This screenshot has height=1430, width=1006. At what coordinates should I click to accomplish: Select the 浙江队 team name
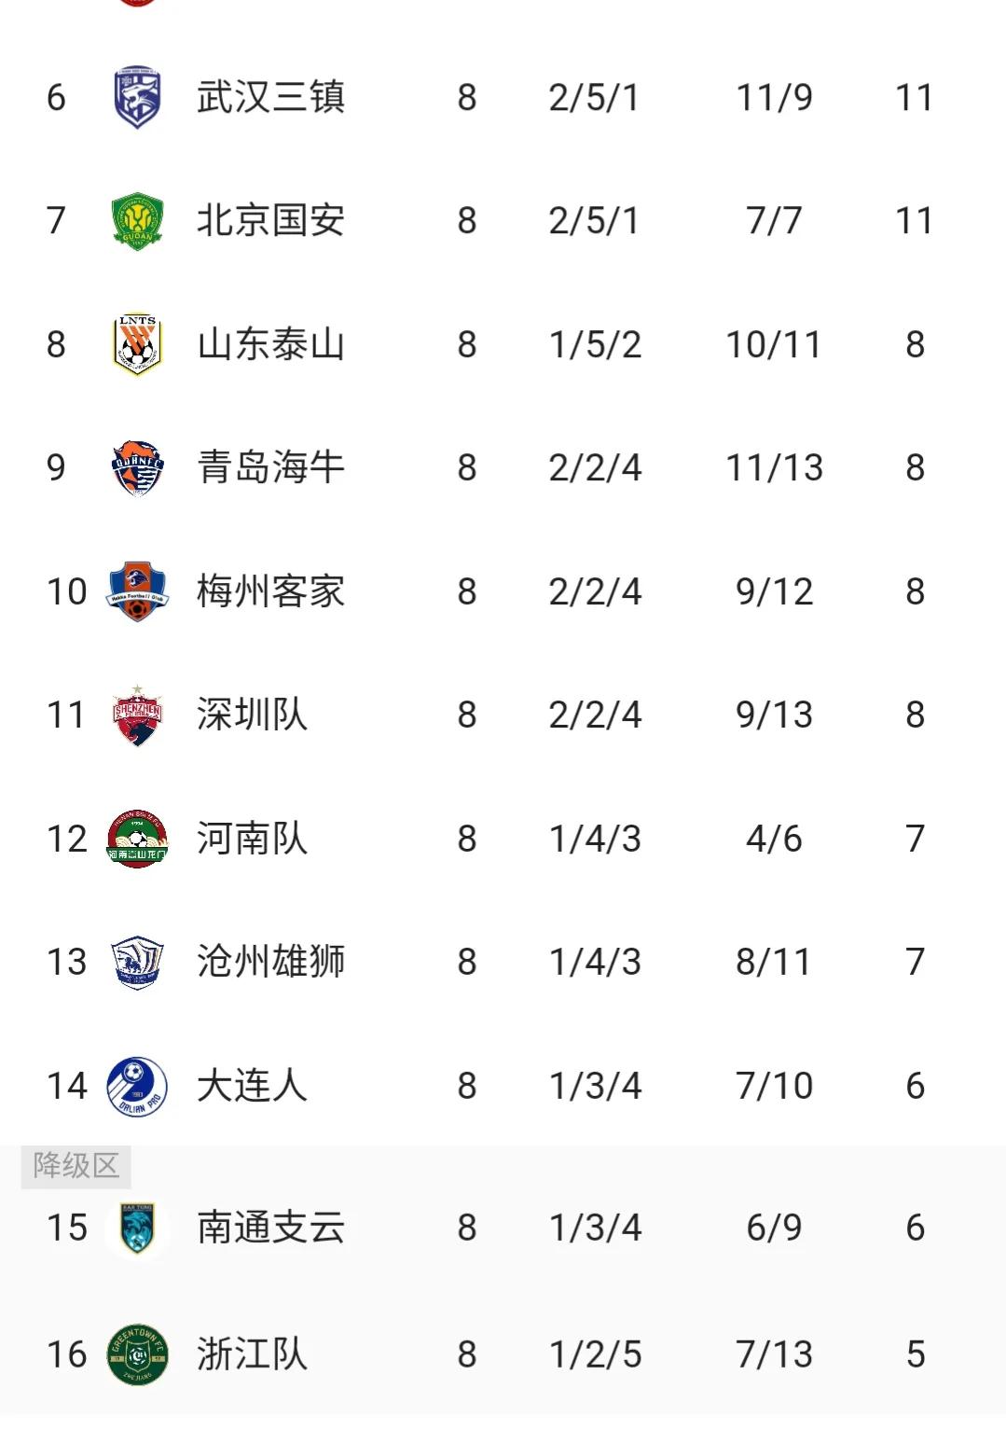pos(252,1354)
